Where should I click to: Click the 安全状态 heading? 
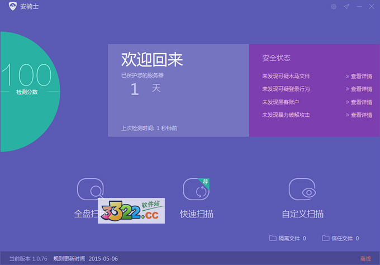tap(276, 58)
